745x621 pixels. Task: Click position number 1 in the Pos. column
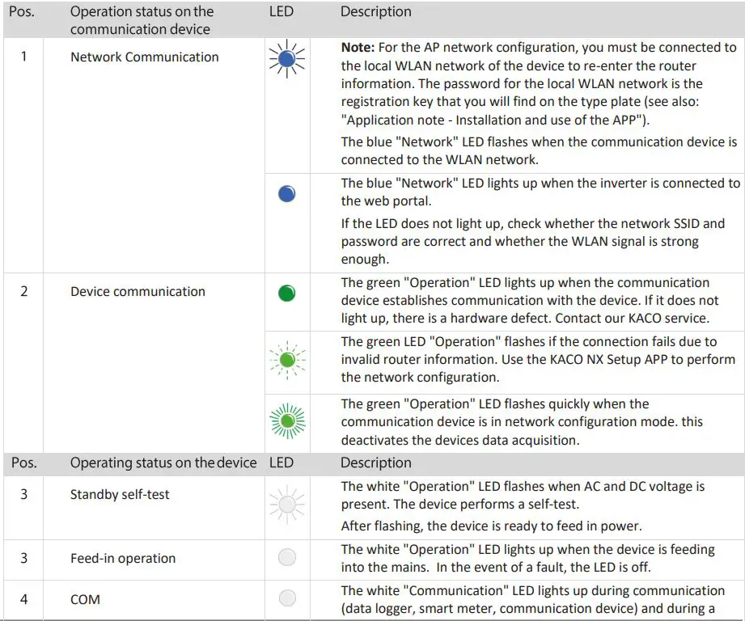(23, 57)
